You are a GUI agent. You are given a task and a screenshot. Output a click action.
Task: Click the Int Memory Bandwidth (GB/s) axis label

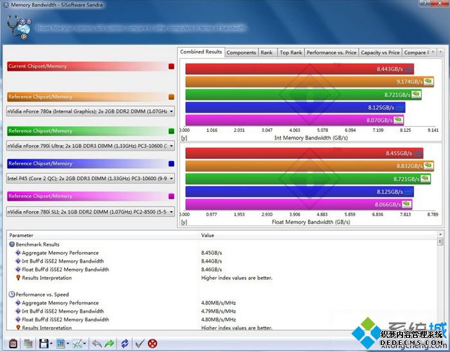click(x=310, y=138)
